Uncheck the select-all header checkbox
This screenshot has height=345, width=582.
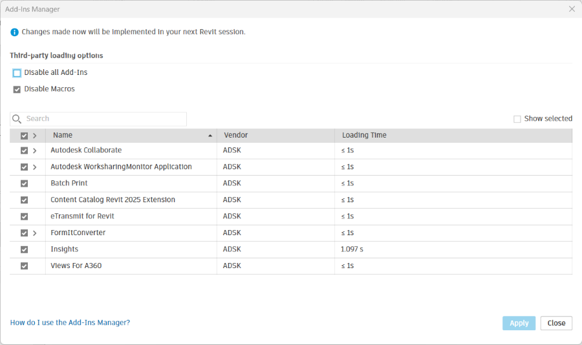(x=24, y=136)
